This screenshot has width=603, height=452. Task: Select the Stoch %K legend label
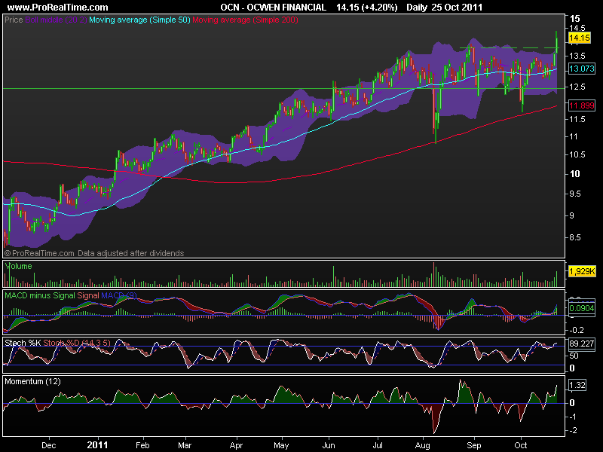(x=23, y=343)
